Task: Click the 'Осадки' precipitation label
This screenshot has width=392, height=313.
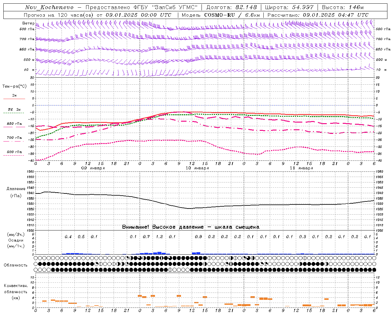Action: tap(16, 241)
